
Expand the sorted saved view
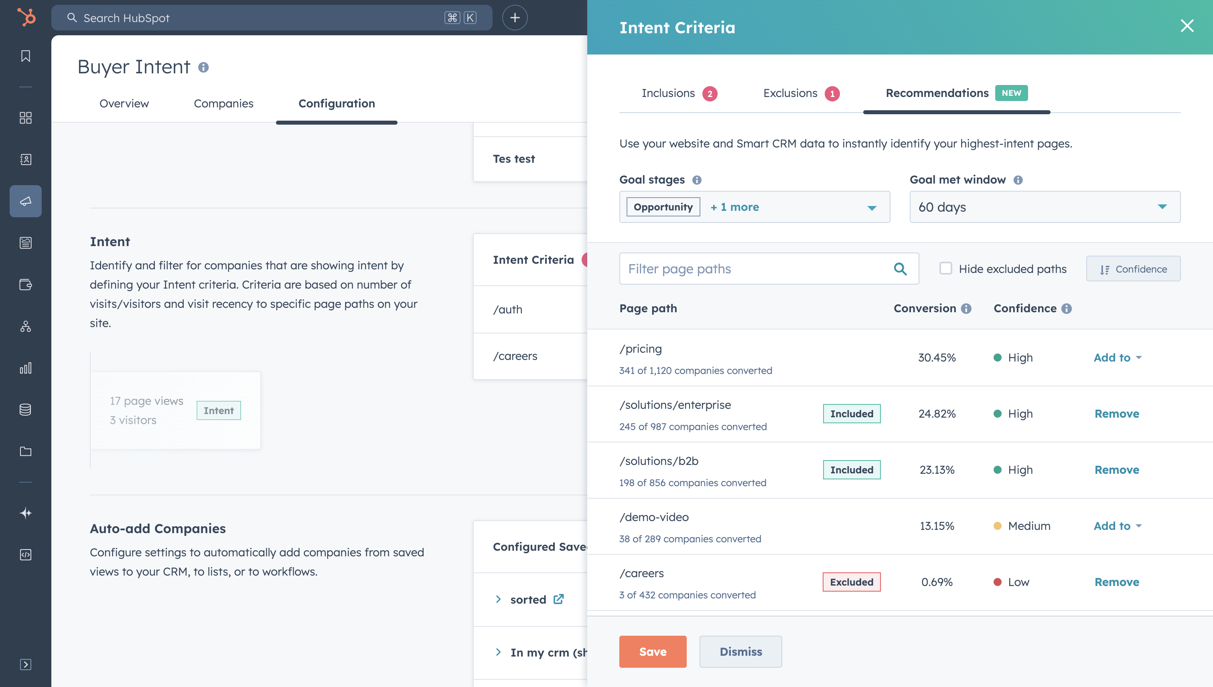point(499,599)
